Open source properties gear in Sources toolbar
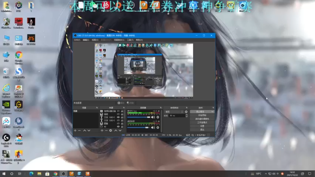315x177 pixels. (111, 131)
